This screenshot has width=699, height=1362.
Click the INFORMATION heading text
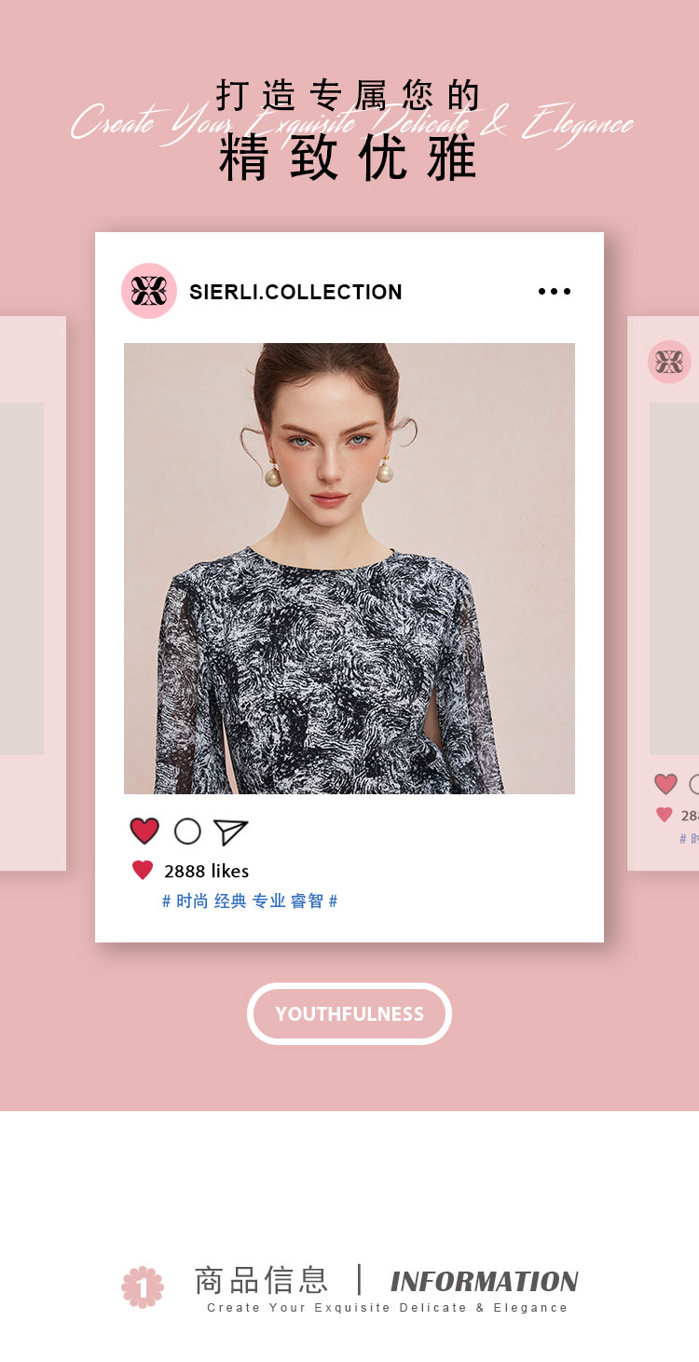pyautogui.click(x=485, y=1282)
